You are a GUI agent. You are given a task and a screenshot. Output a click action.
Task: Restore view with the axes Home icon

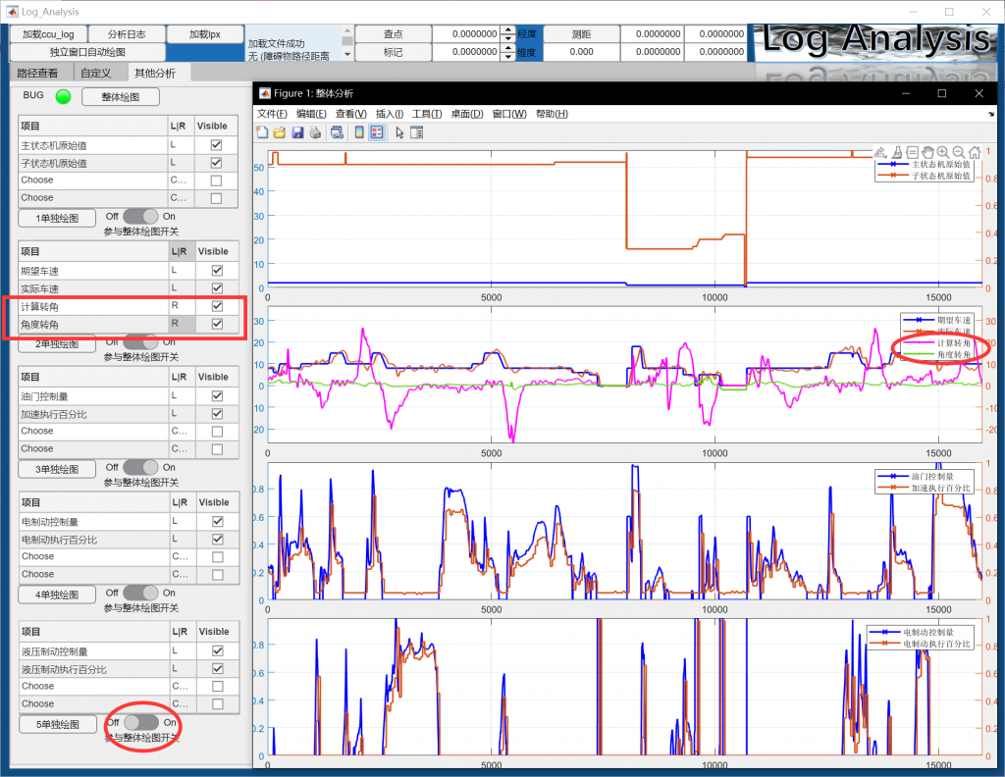tap(974, 152)
